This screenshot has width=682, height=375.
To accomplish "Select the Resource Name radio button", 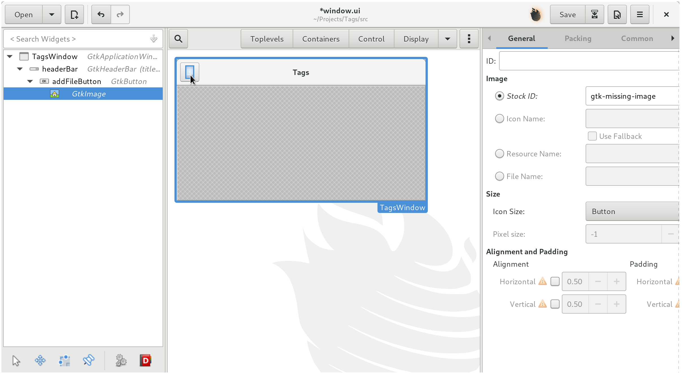I will coord(500,154).
